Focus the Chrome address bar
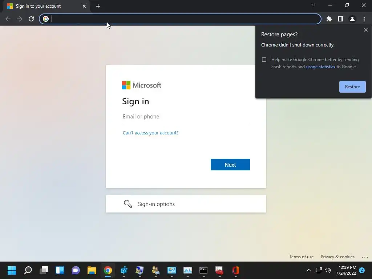 (x=180, y=19)
